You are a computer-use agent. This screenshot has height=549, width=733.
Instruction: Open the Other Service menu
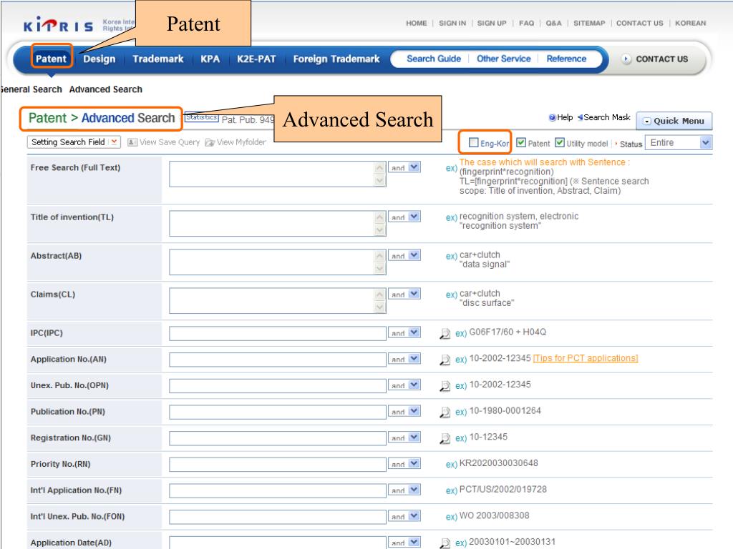pyautogui.click(x=503, y=59)
